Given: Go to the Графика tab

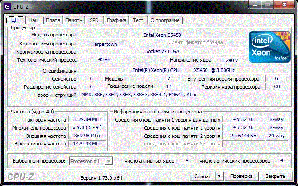Looking at the screenshot, I should tap(116, 20).
